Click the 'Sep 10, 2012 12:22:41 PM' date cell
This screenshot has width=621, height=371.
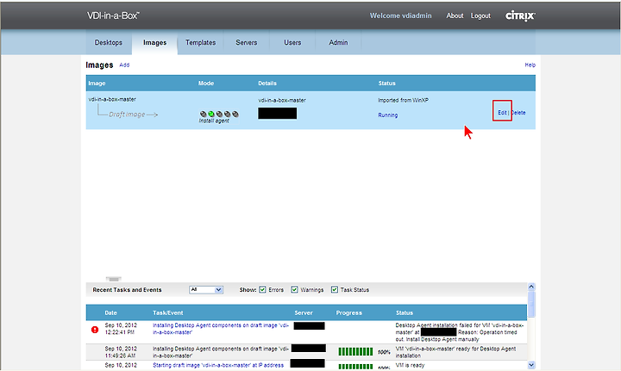point(121,329)
